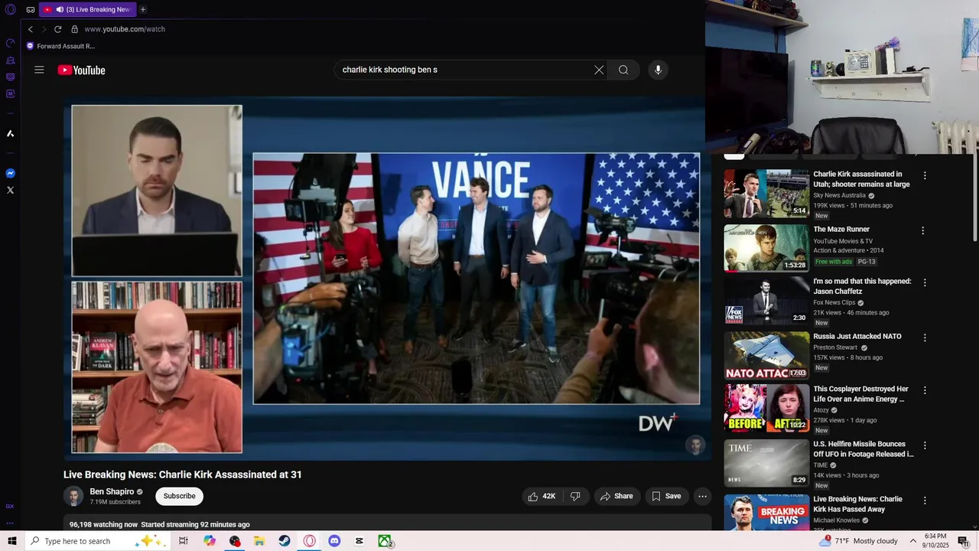979x551 pixels.
Task: Open X (Twitter) in the Opera sidebar
Action: (10, 190)
